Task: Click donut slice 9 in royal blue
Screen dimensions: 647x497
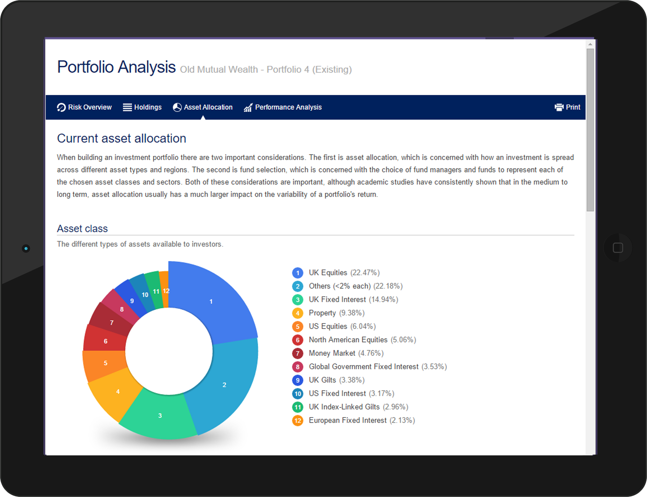Action: click(x=132, y=300)
